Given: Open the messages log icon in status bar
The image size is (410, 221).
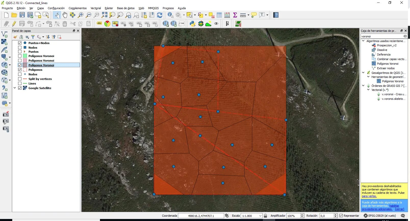Looking at the screenshot, I should [403, 216].
